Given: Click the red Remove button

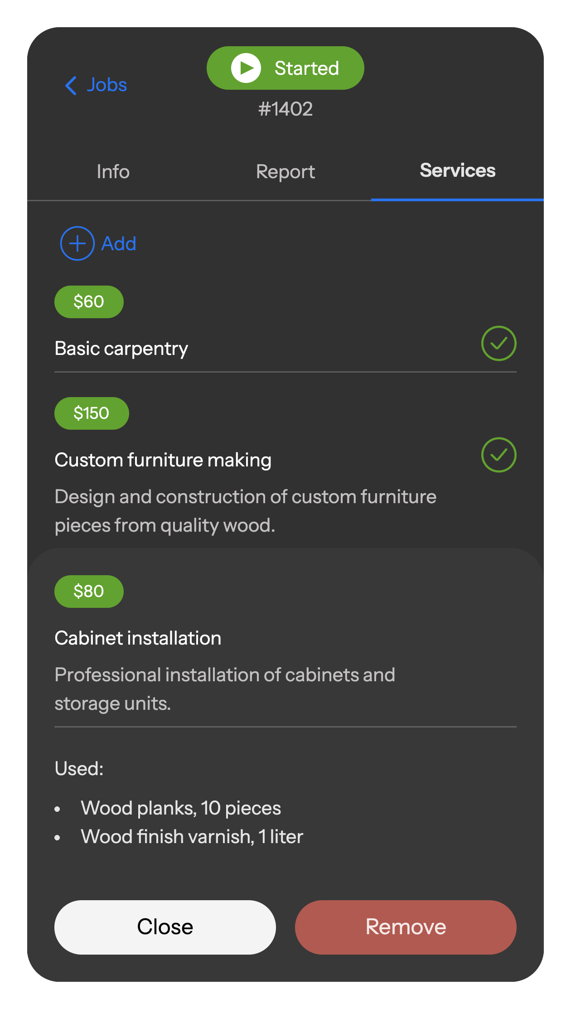Looking at the screenshot, I should point(406,927).
